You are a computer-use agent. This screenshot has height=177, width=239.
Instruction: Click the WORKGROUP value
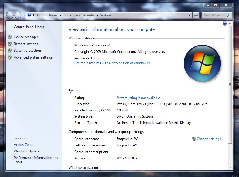point(127,158)
